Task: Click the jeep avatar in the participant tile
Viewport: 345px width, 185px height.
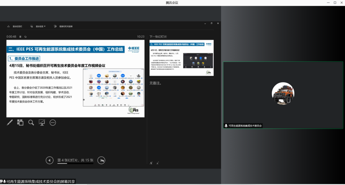Action: point(283,93)
